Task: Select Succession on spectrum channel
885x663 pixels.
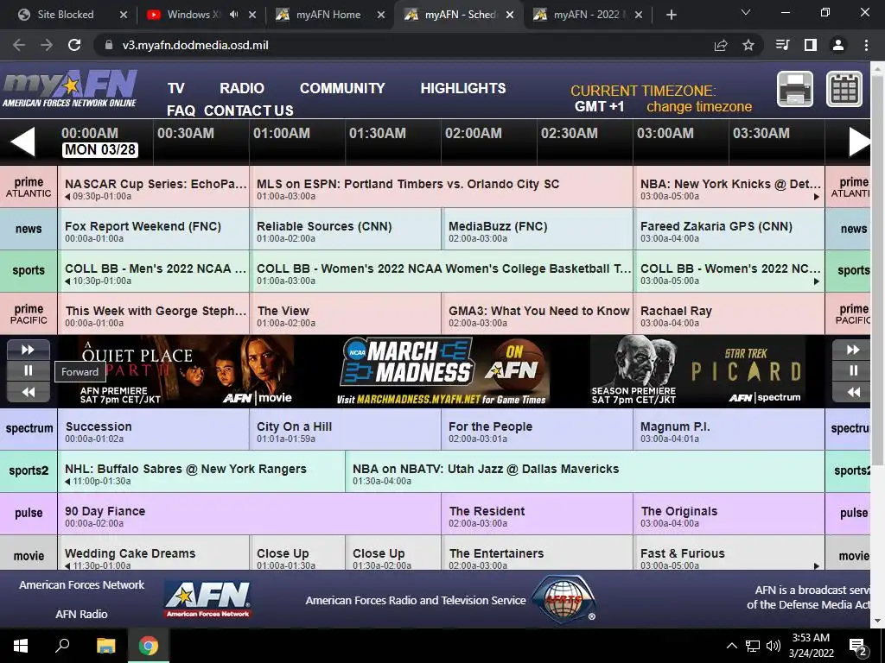Action: point(153,430)
